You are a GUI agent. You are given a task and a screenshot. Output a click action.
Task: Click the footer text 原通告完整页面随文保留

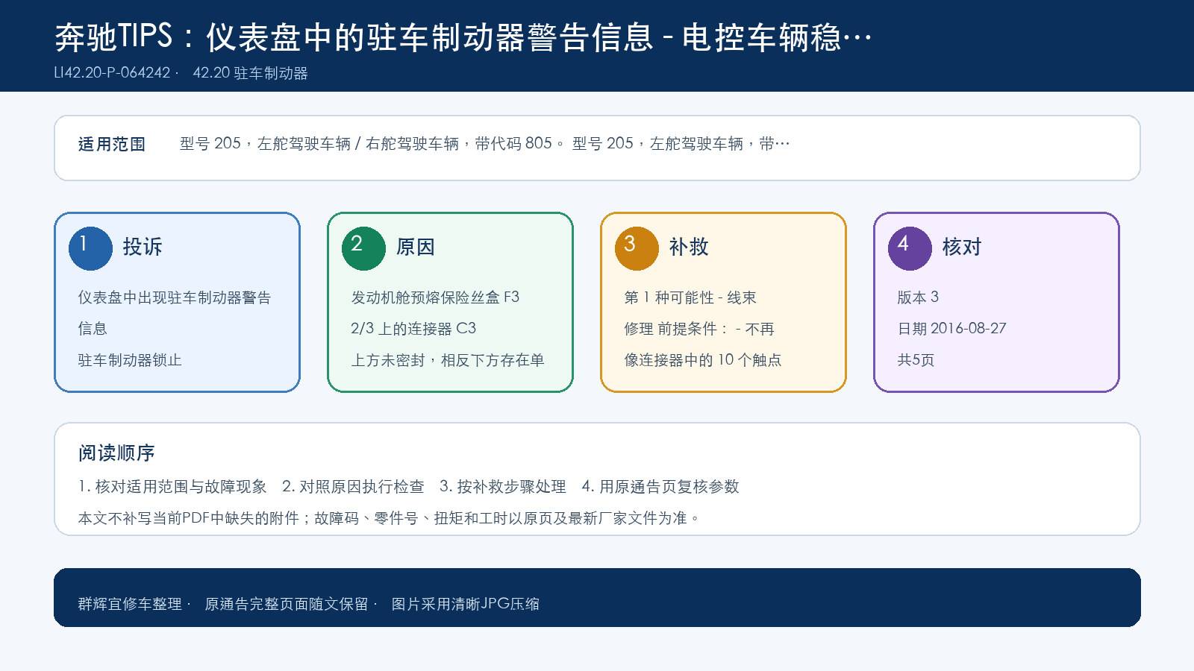(x=287, y=604)
